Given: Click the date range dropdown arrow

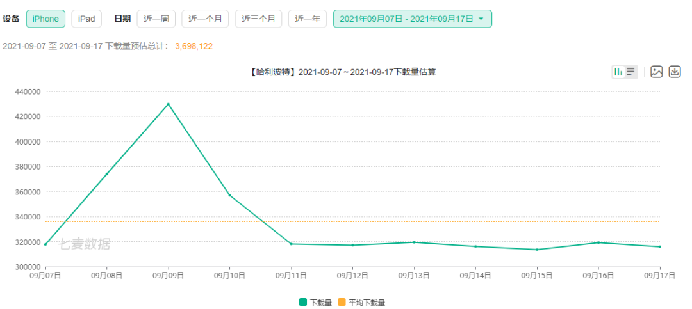Looking at the screenshot, I should [x=481, y=19].
